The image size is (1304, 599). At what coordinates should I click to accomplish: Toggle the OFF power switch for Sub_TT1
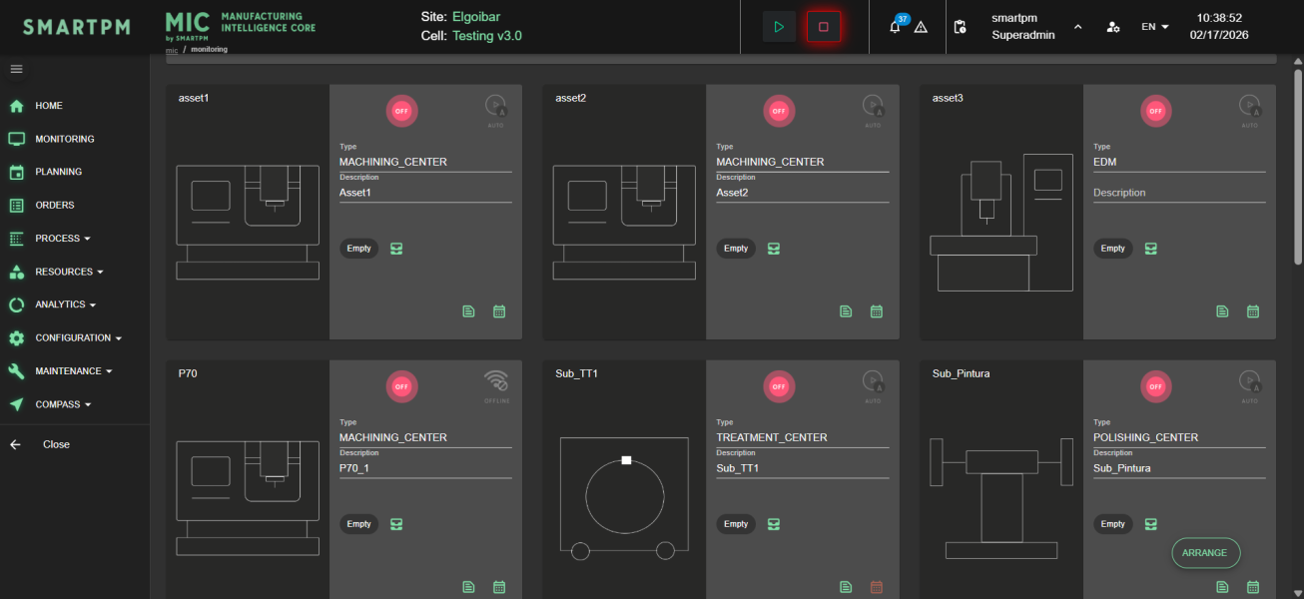pyautogui.click(x=779, y=386)
